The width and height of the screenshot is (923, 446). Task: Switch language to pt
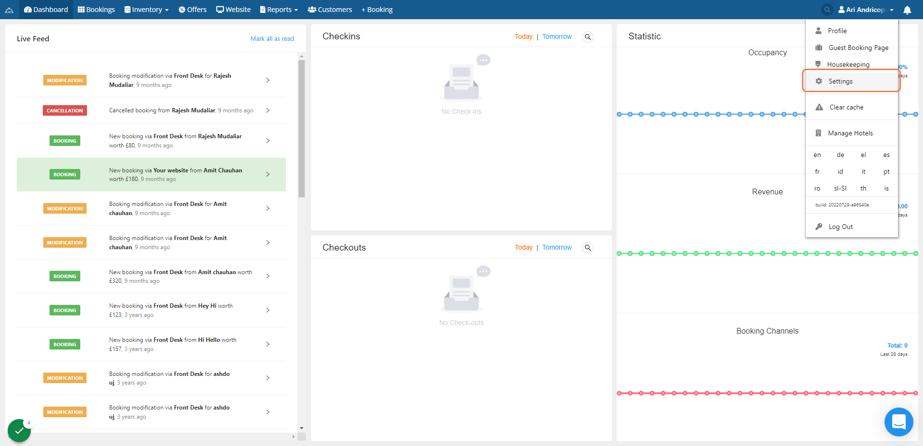pos(886,171)
